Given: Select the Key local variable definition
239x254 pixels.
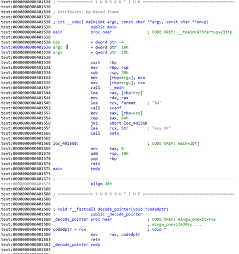Looking at the screenshot, I should [56, 42].
